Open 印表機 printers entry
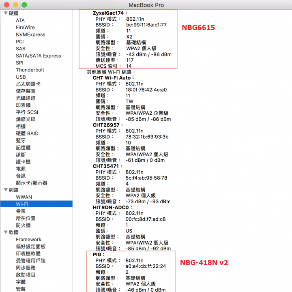This screenshot has width=292, height=292. click(23, 105)
